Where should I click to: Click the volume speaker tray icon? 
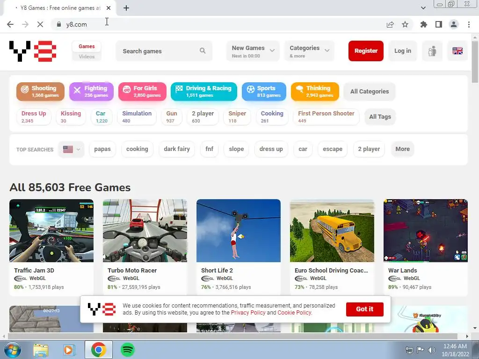432,350
